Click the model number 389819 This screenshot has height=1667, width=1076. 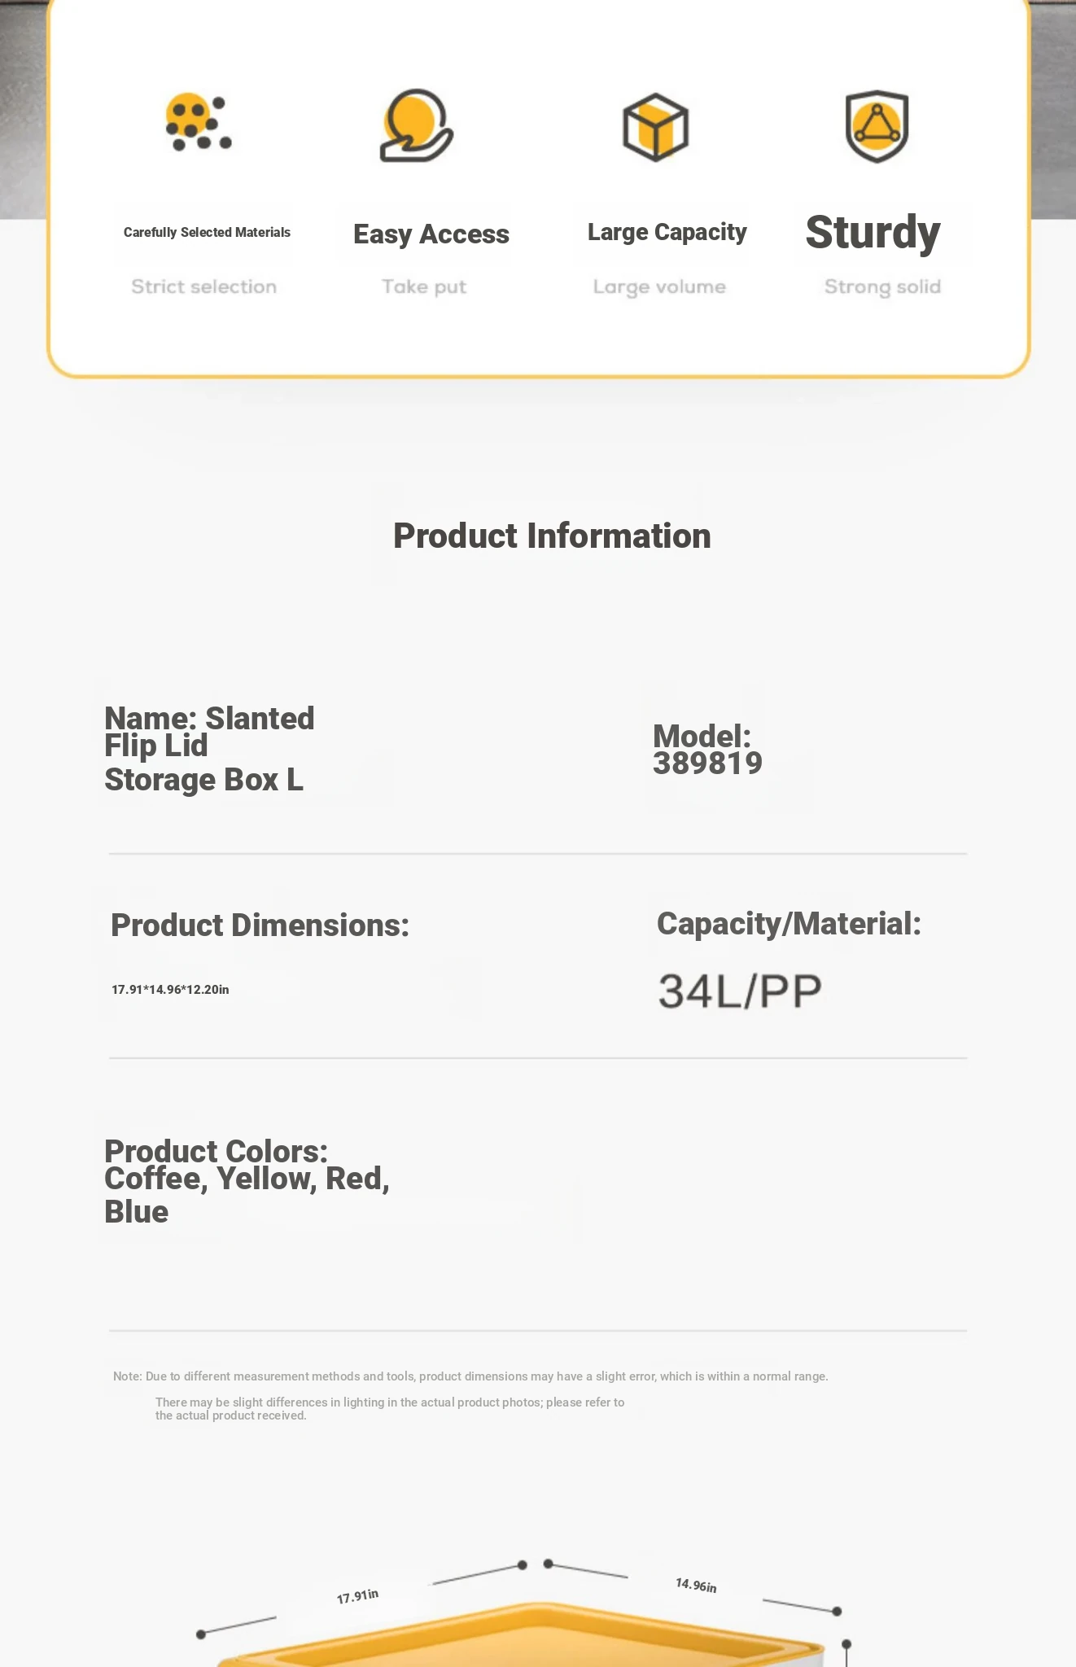pyautogui.click(x=707, y=763)
